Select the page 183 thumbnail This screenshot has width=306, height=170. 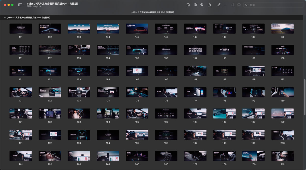[x=79, y=113]
